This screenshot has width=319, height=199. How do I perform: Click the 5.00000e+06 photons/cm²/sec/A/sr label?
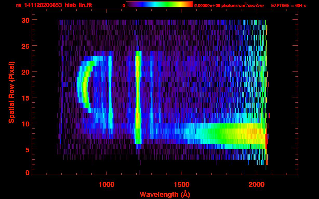click(x=229, y=5)
